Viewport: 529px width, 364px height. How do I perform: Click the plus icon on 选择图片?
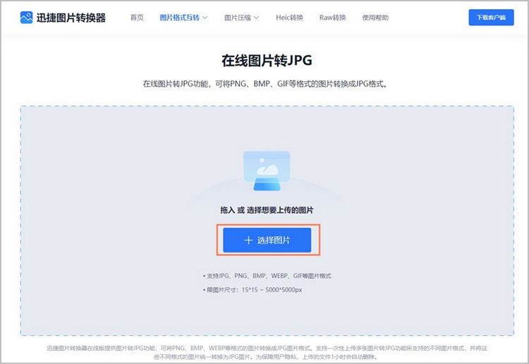coord(248,240)
